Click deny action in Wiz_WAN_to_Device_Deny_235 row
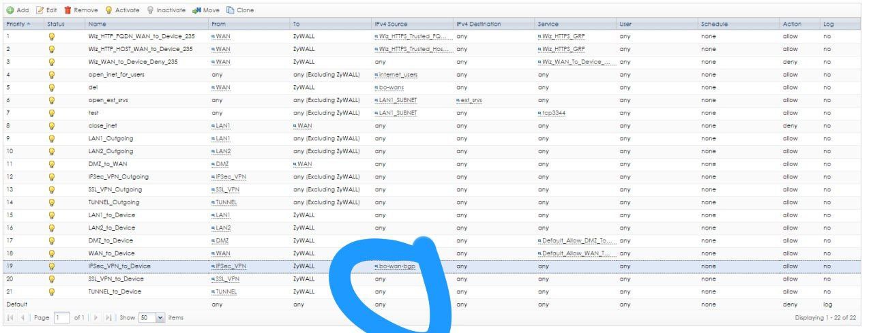The width and height of the screenshot is (873, 333). [x=789, y=62]
